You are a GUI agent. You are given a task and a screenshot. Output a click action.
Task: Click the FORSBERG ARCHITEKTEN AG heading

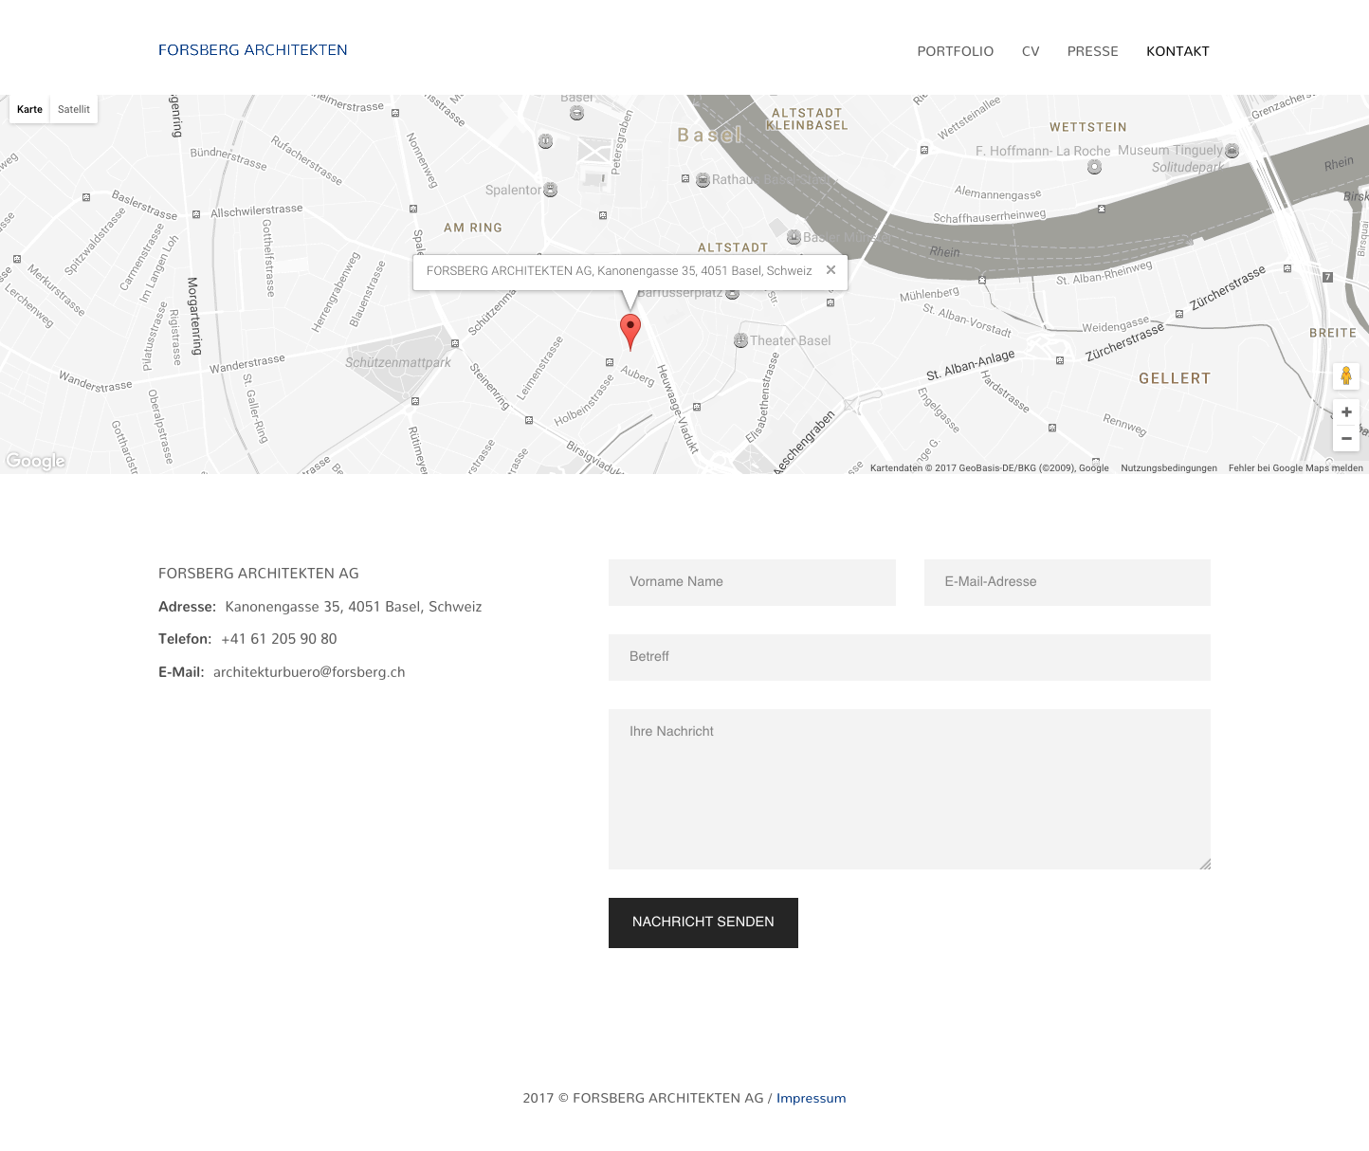[259, 574]
